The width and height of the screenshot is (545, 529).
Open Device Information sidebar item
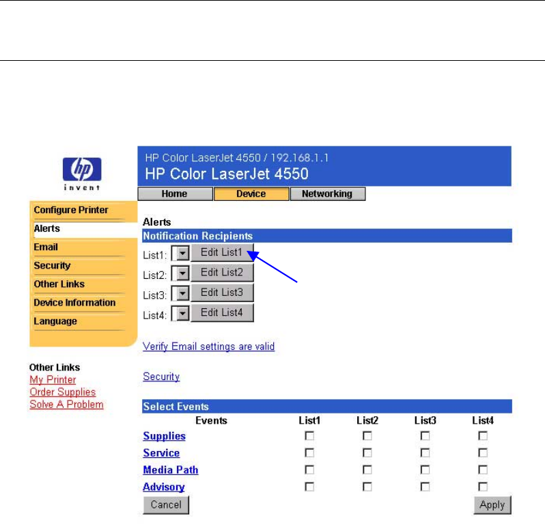click(74, 302)
